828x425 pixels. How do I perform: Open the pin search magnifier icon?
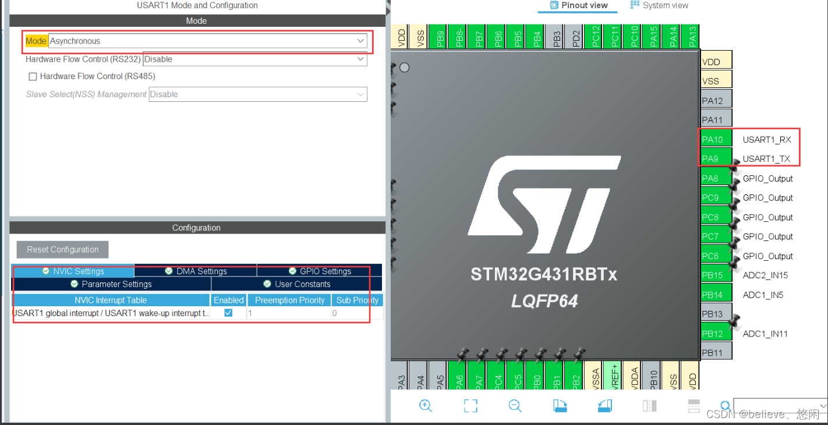726,406
